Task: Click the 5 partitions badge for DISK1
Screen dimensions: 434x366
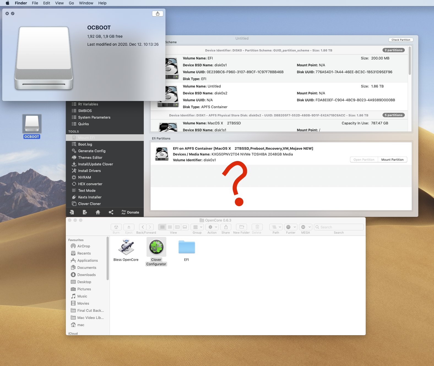Action: (394, 115)
